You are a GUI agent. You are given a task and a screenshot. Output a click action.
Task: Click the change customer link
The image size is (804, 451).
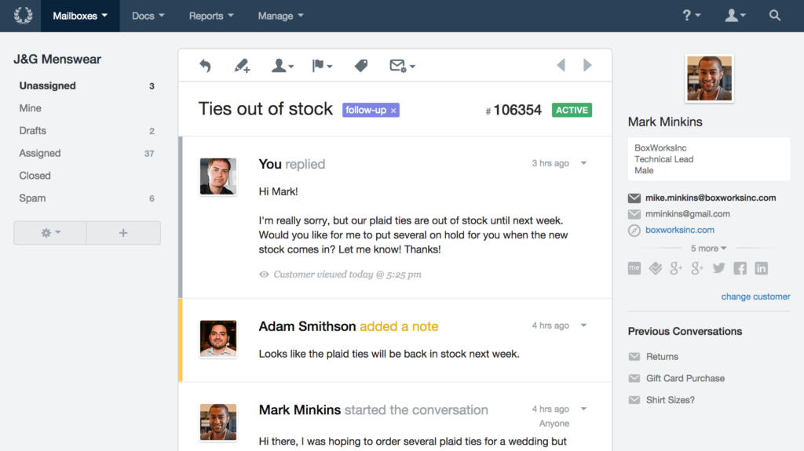click(755, 296)
